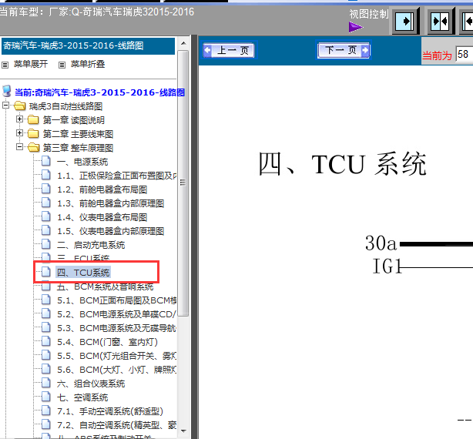
Task: Click the computer icon beside 当前:奇瑞汽车
Action: [x=6, y=91]
